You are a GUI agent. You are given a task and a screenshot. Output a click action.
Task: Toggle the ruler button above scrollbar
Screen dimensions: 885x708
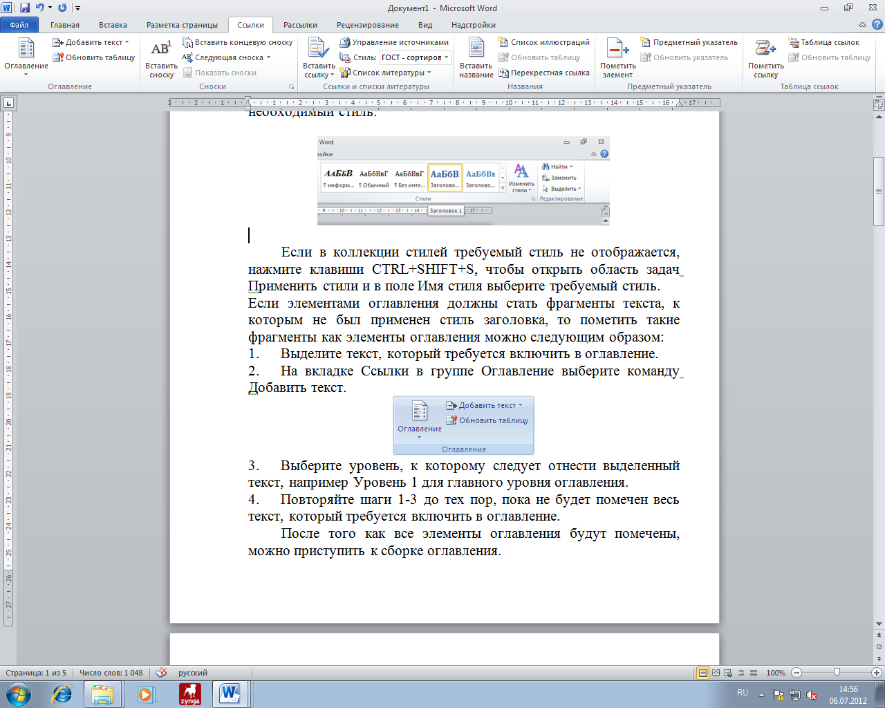(879, 104)
